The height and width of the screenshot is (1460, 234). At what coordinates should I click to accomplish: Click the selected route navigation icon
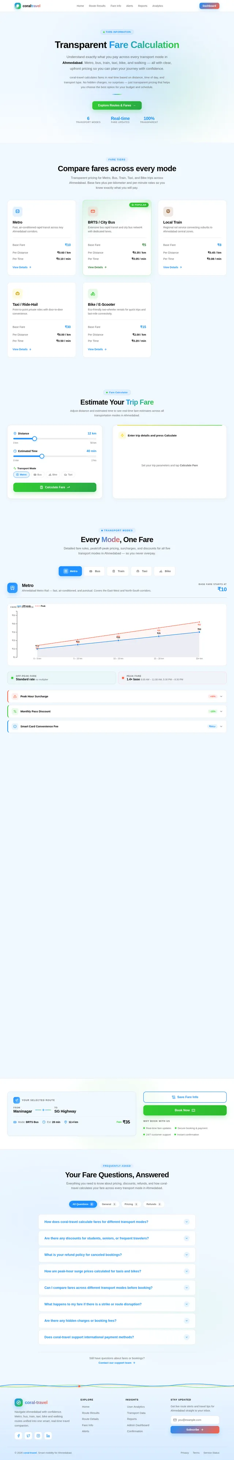16,1100
